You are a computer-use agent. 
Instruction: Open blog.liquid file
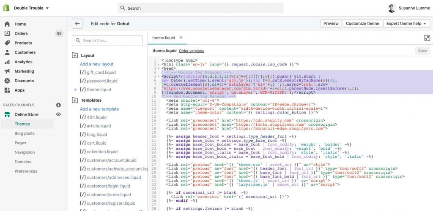click(93, 135)
